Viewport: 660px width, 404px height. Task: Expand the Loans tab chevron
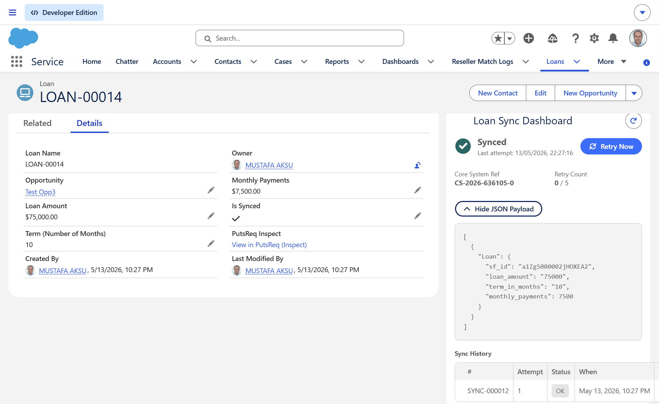(x=577, y=61)
